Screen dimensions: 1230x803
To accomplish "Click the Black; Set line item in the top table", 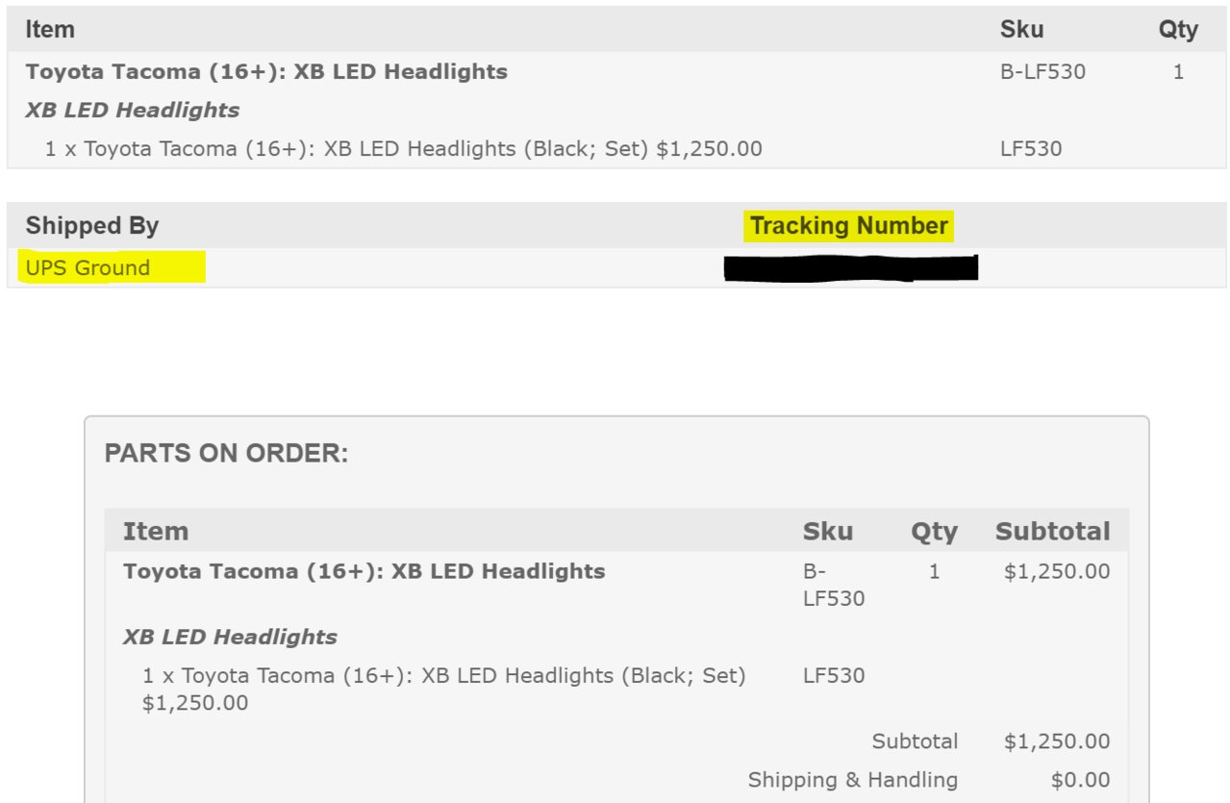I will click(x=404, y=149).
